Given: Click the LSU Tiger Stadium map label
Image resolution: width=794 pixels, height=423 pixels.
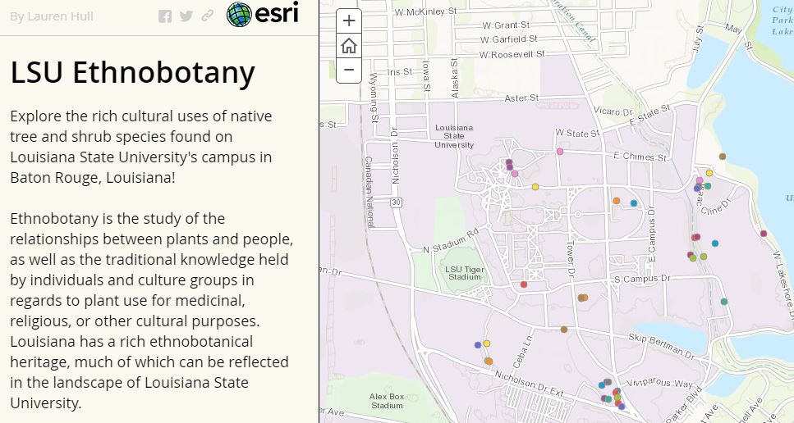Looking at the screenshot, I should coord(463,273).
